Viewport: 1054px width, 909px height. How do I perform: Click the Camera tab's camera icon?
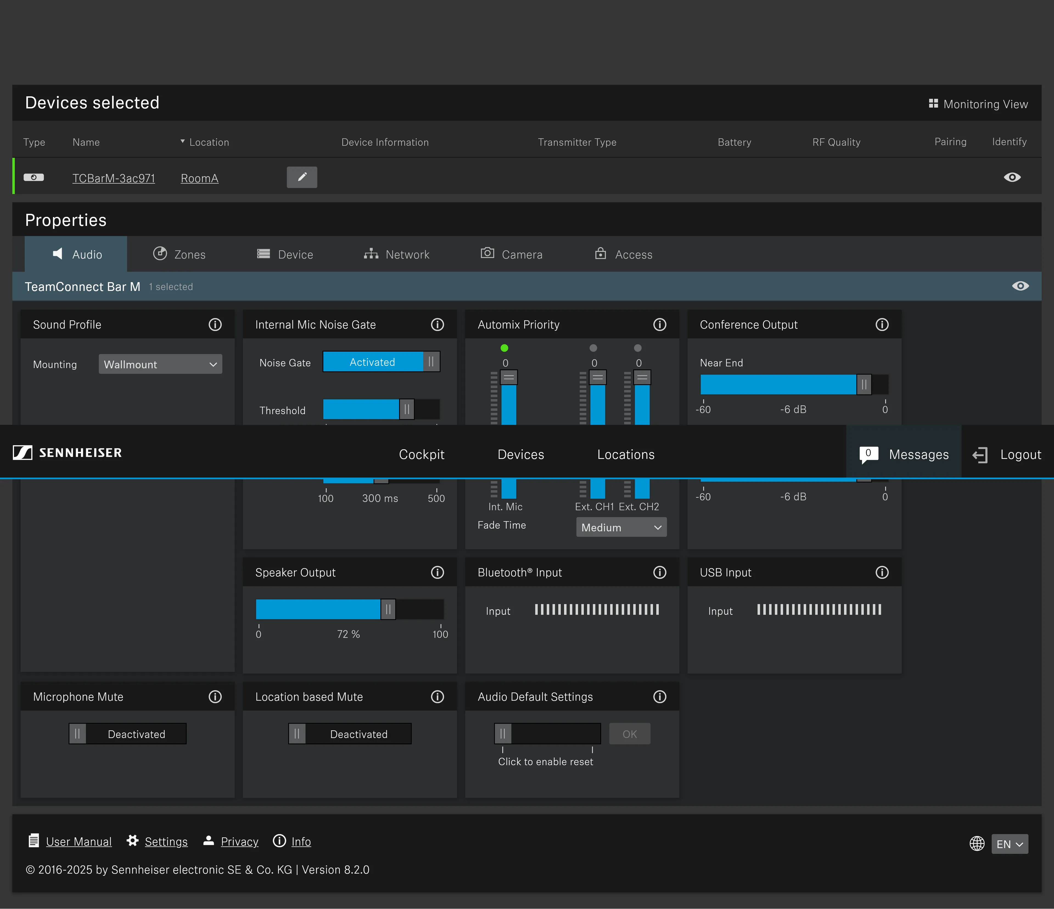click(487, 253)
